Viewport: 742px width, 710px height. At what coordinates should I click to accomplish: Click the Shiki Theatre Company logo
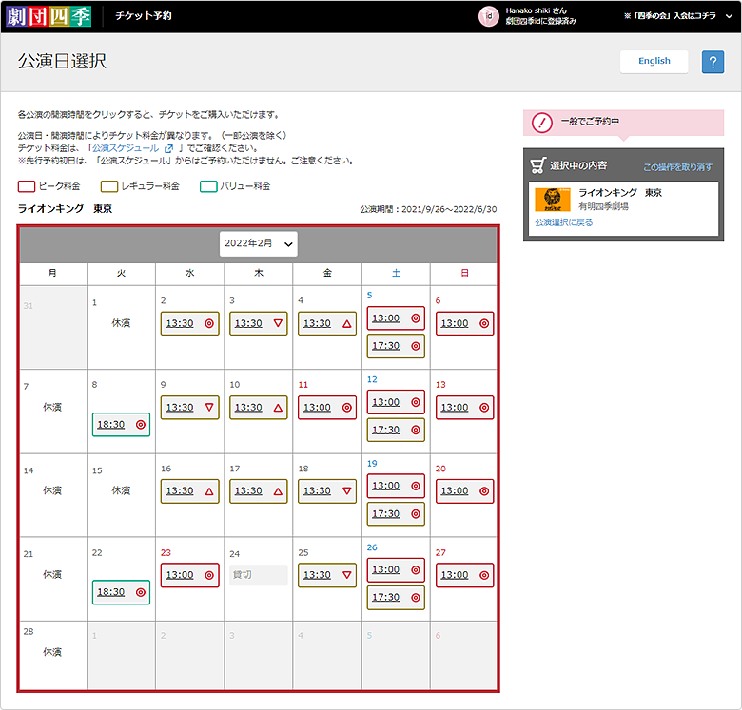[x=49, y=16]
